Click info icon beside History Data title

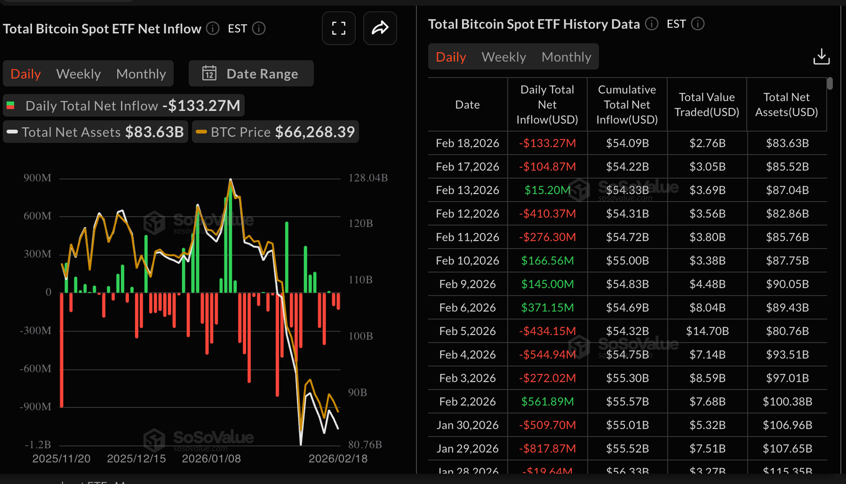tap(652, 24)
